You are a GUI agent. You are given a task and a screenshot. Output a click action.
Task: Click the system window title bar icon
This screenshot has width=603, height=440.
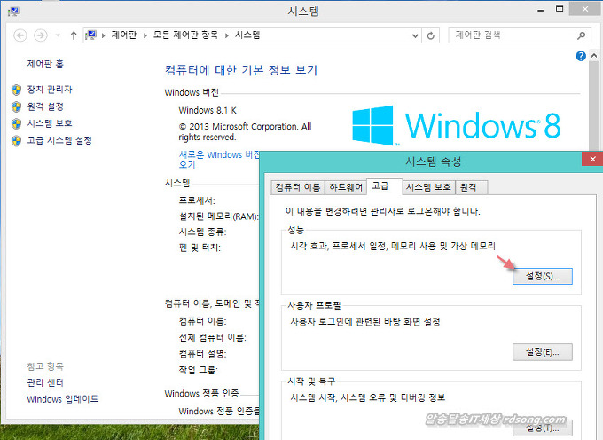coord(14,12)
